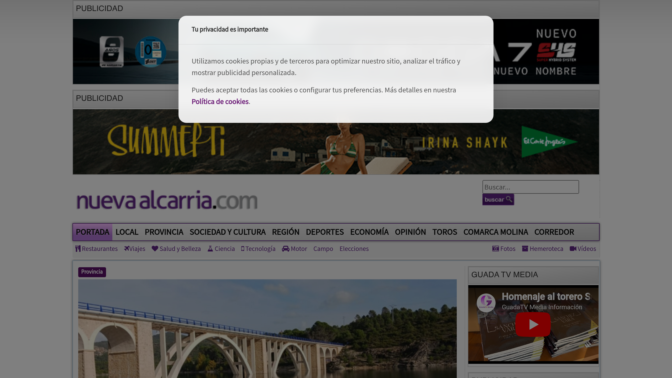Screen dimensions: 672x378
Task: Open the Motor link
Action: point(295,249)
